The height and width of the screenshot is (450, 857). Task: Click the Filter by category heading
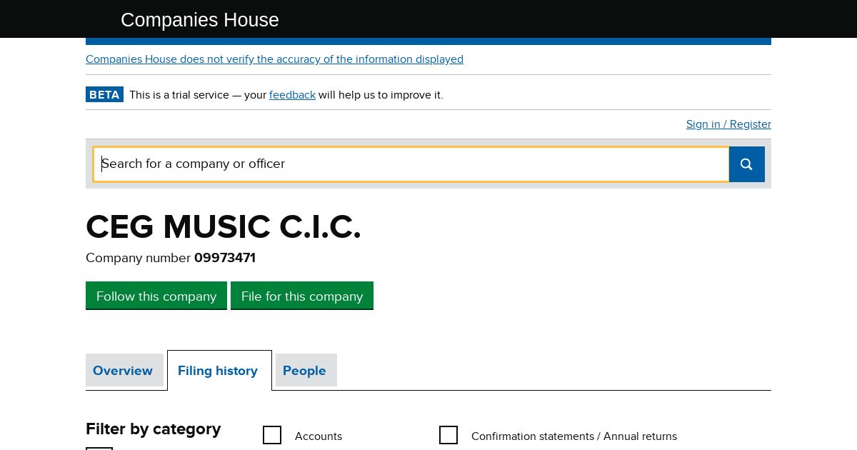154,429
